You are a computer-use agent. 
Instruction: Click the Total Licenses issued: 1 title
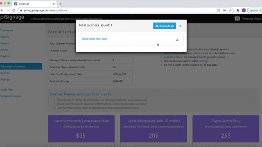tap(95, 25)
